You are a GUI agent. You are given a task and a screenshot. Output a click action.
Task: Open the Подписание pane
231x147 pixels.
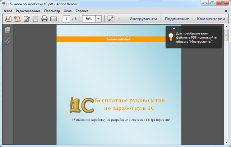pos(177,19)
